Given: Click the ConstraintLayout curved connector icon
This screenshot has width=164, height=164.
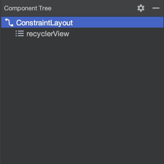Looking at the screenshot, I should coord(9,22).
